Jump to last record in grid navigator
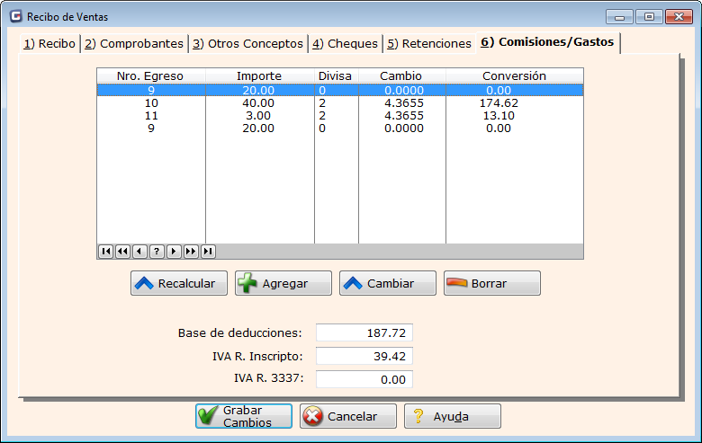The image size is (702, 443). point(208,252)
